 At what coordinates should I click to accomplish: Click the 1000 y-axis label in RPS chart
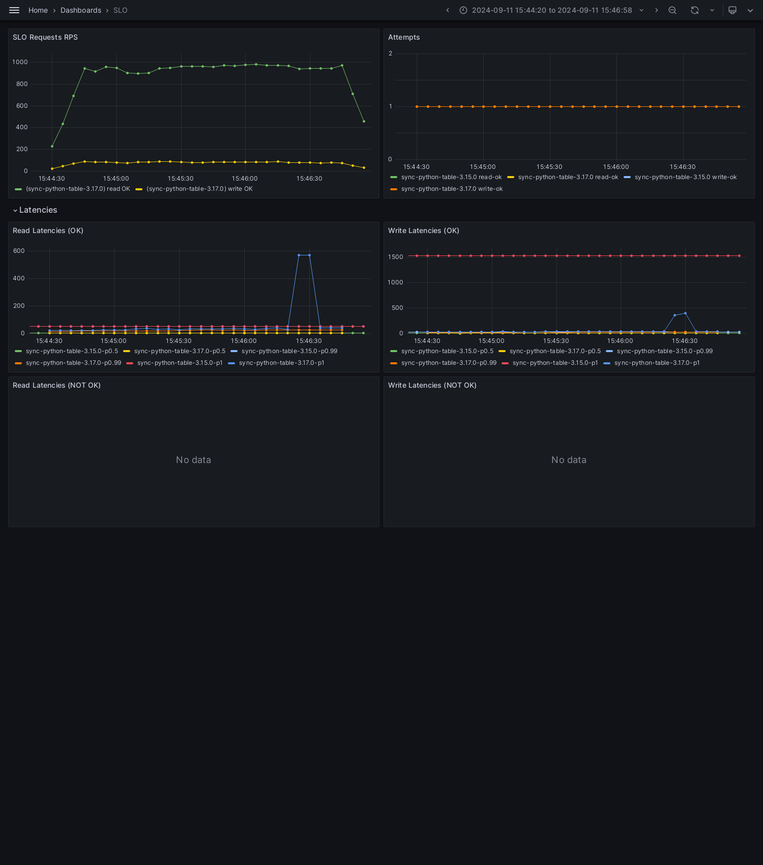click(20, 62)
